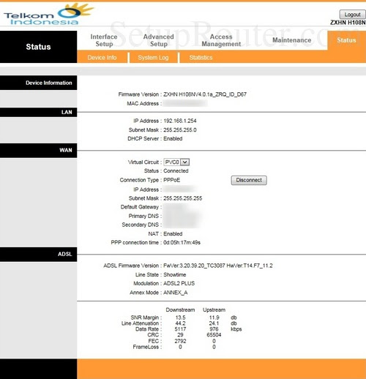This screenshot has width=366, height=379.
Task: Click upstream CRC value 65504
Action: tap(214, 335)
